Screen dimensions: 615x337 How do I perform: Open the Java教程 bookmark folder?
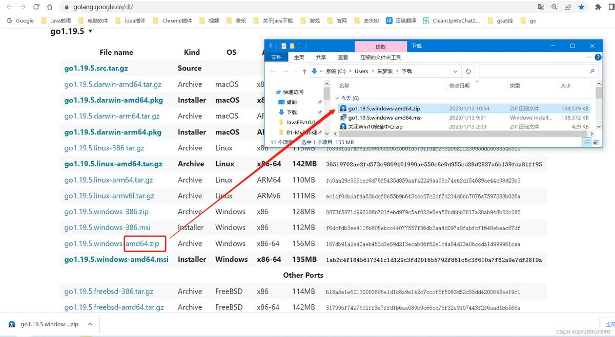pos(55,21)
